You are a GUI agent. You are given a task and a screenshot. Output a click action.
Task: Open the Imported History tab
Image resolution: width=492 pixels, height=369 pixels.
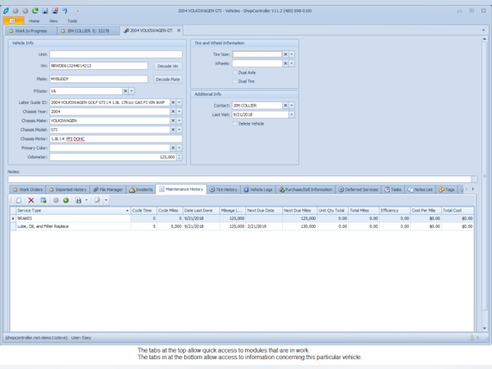point(68,189)
